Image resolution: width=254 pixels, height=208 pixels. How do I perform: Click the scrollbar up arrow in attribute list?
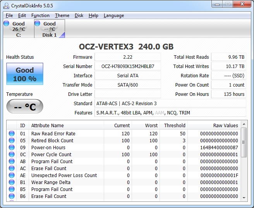(244, 124)
